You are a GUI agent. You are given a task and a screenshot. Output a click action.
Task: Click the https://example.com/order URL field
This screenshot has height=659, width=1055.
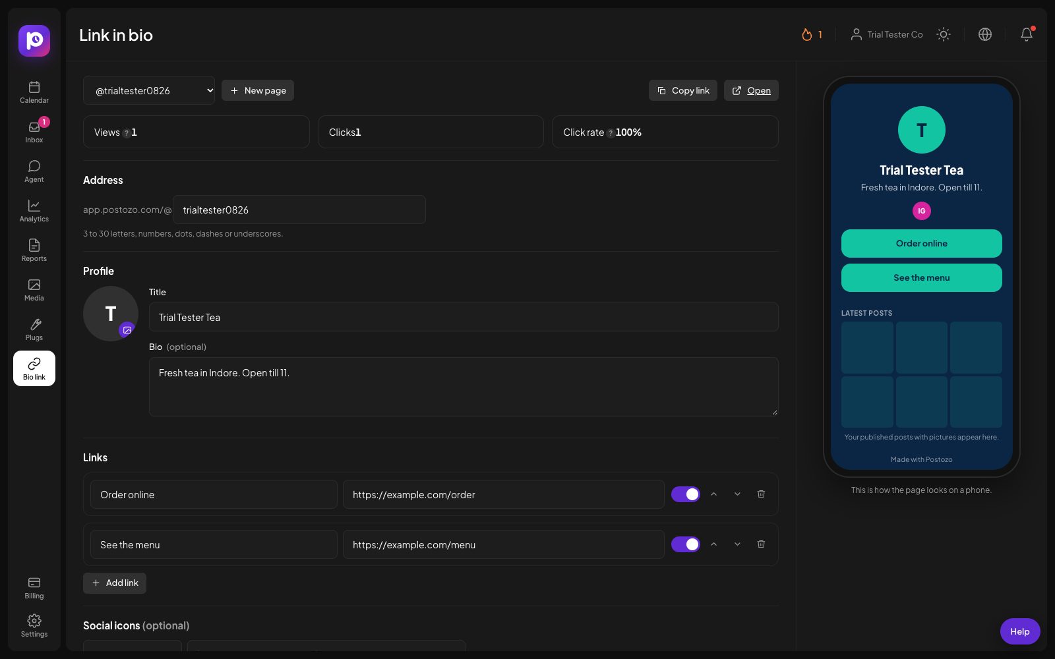(x=503, y=494)
